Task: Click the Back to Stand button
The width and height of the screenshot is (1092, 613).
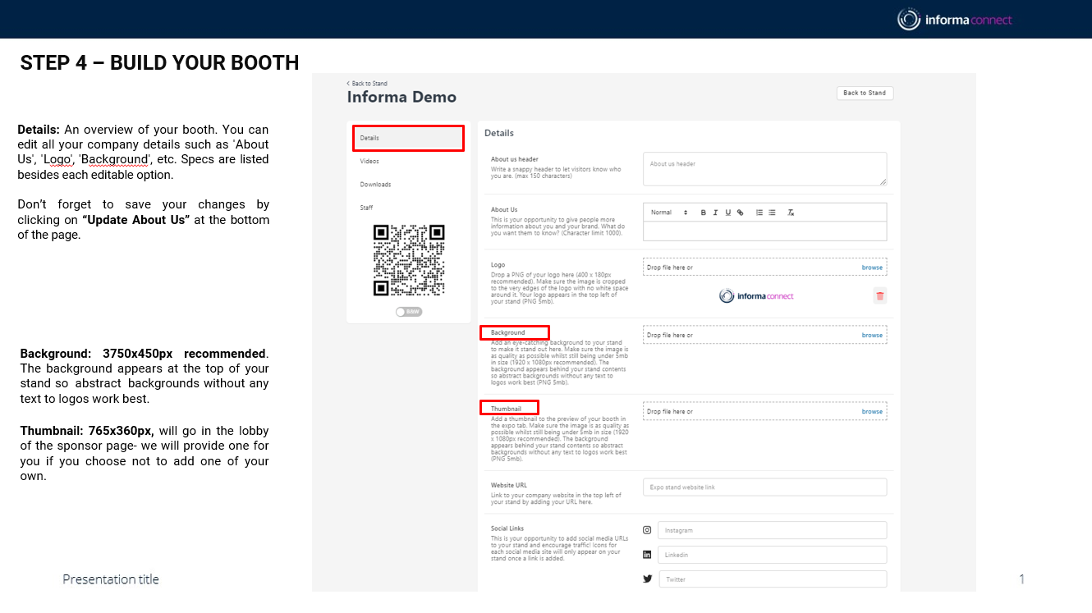Action: click(865, 94)
